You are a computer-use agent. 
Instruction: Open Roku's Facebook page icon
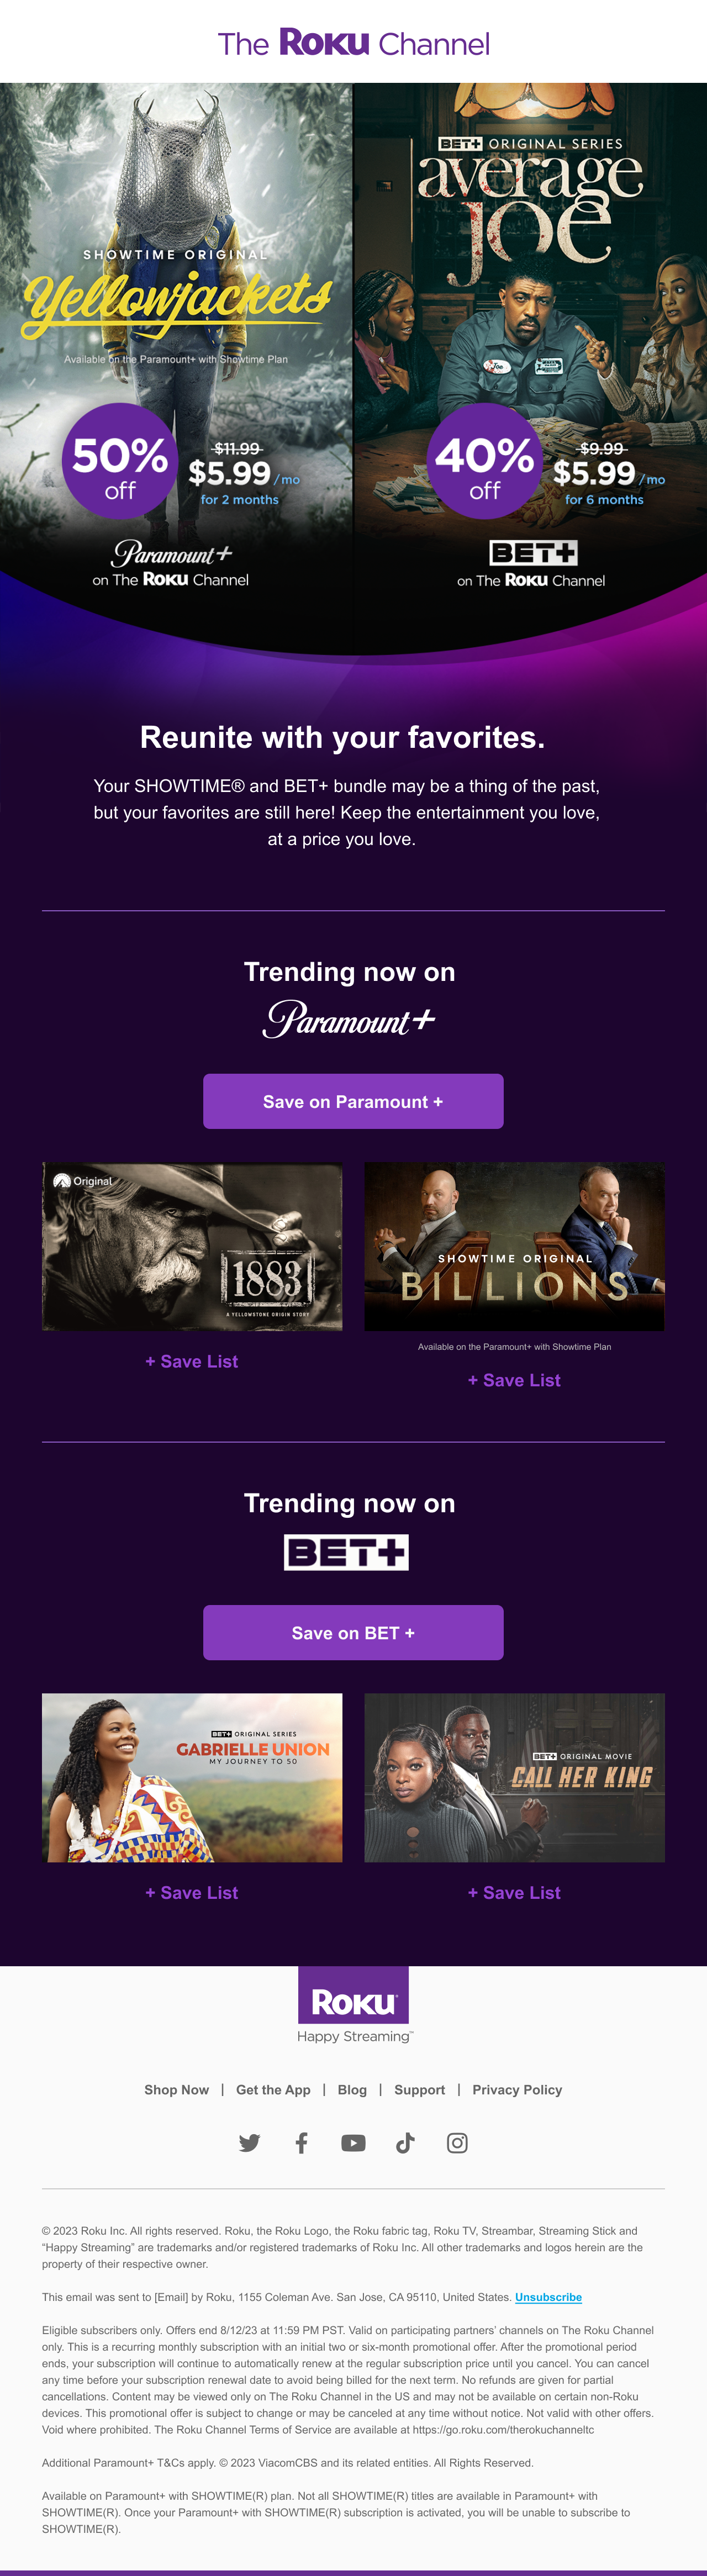[x=301, y=2142]
